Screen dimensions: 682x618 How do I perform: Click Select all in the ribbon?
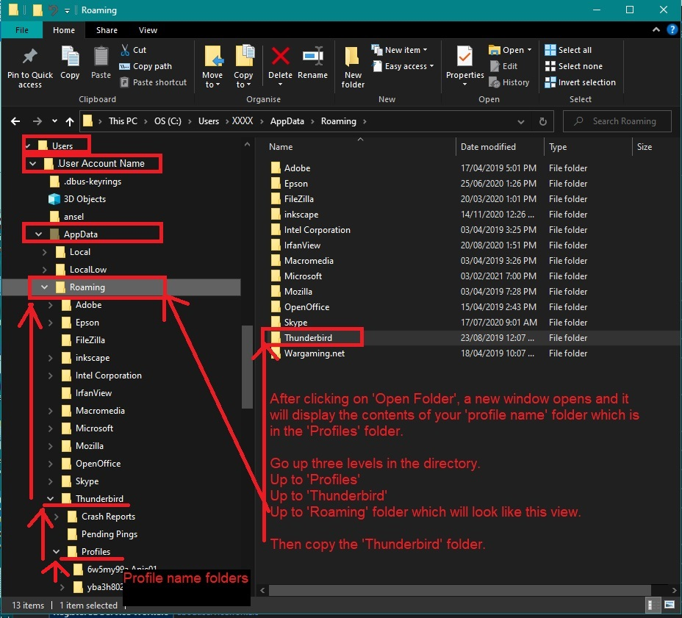(x=568, y=50)
